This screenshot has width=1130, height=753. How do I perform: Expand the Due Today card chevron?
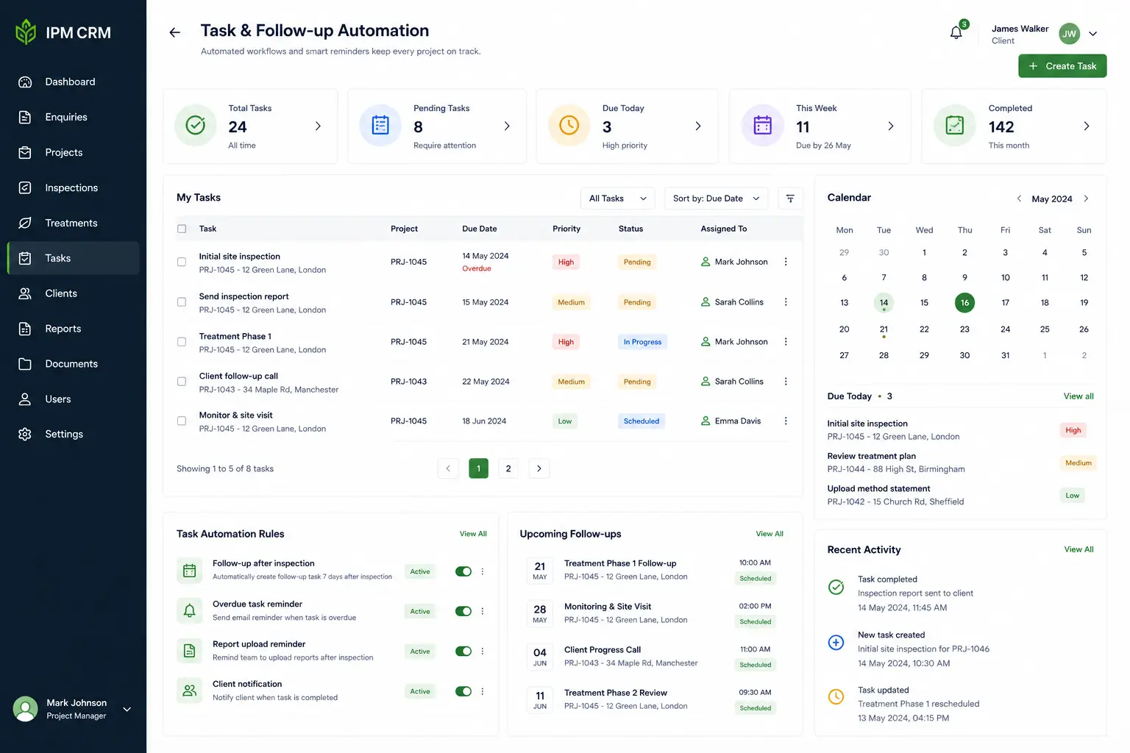tap(698, 126)
